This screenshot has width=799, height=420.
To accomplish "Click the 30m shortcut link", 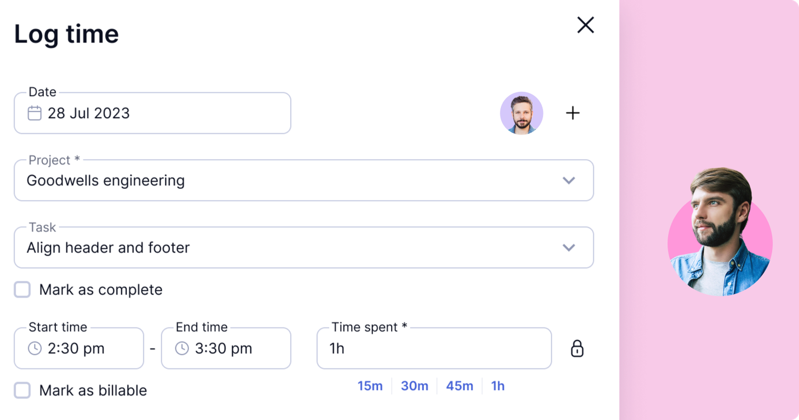I will tap(414, 386).
